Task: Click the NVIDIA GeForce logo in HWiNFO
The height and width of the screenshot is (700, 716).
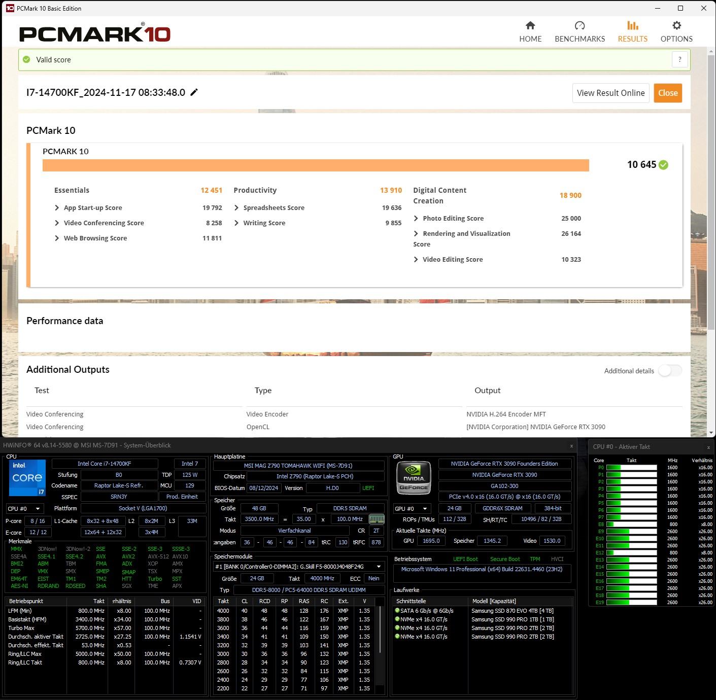Action: pos(414,478)
